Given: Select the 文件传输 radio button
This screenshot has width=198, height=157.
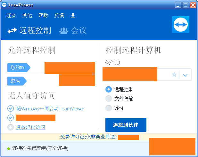Looking at the screenshot, I should [109, 99].
